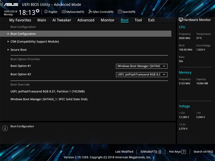Go to Exit tab
Image resolution: width=215 pixels, height=161 pixels.
(x=151, y=20)
